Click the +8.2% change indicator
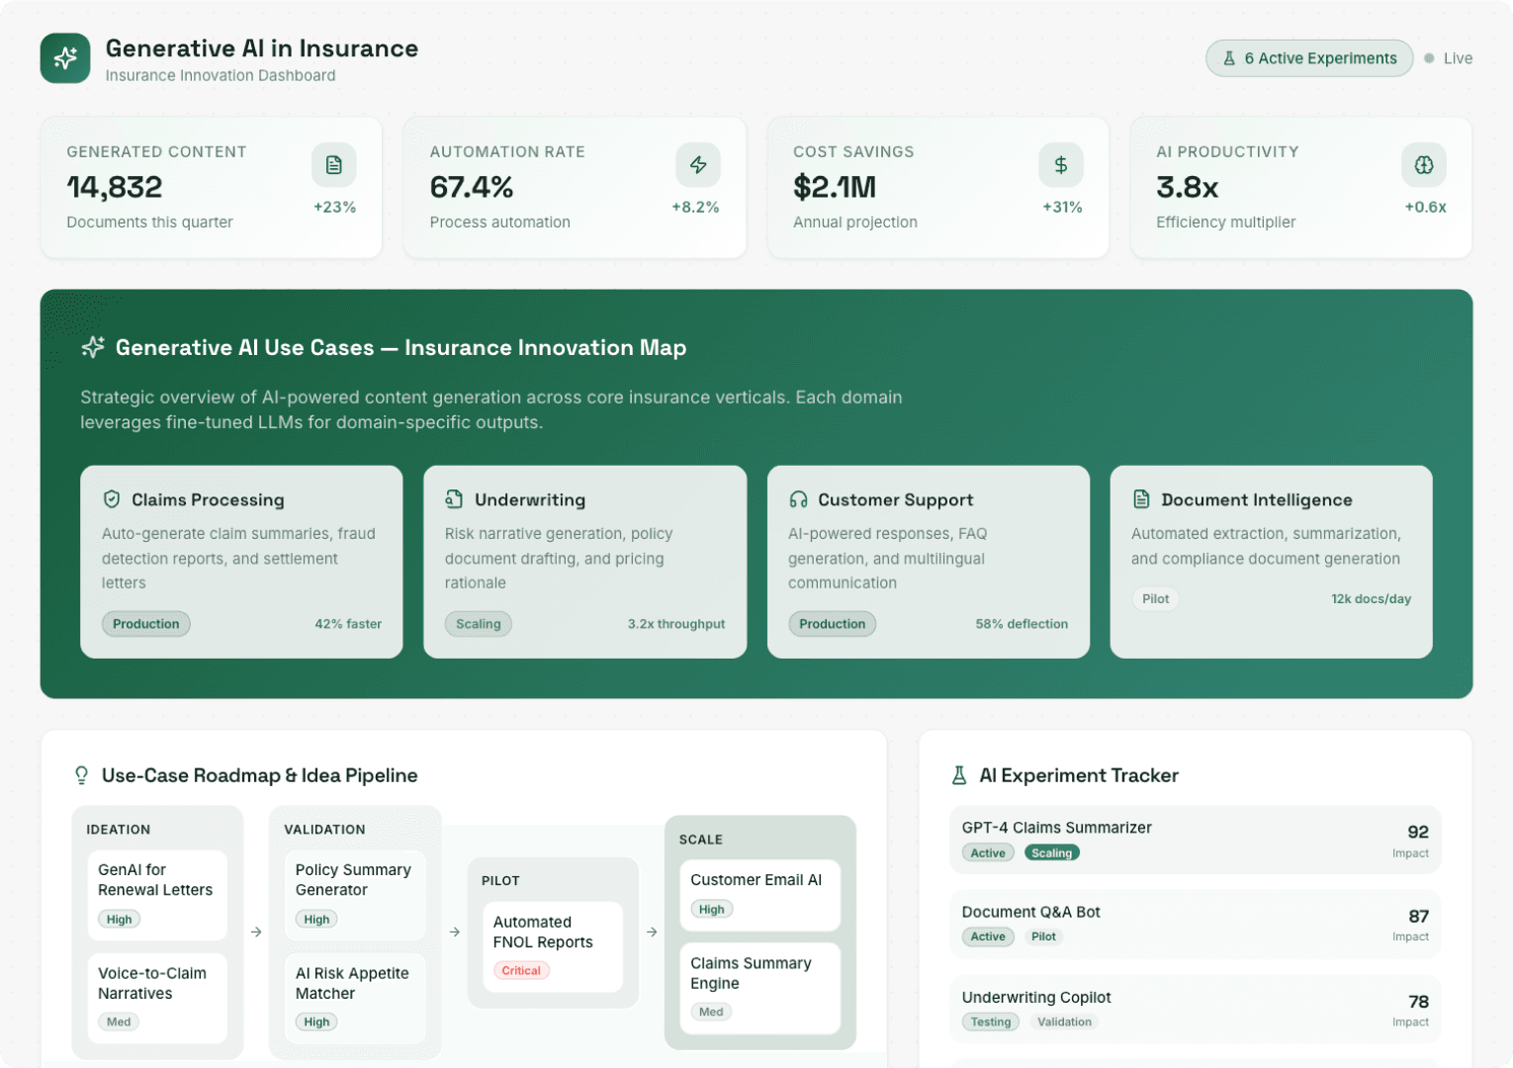 [x=695, y=207]
